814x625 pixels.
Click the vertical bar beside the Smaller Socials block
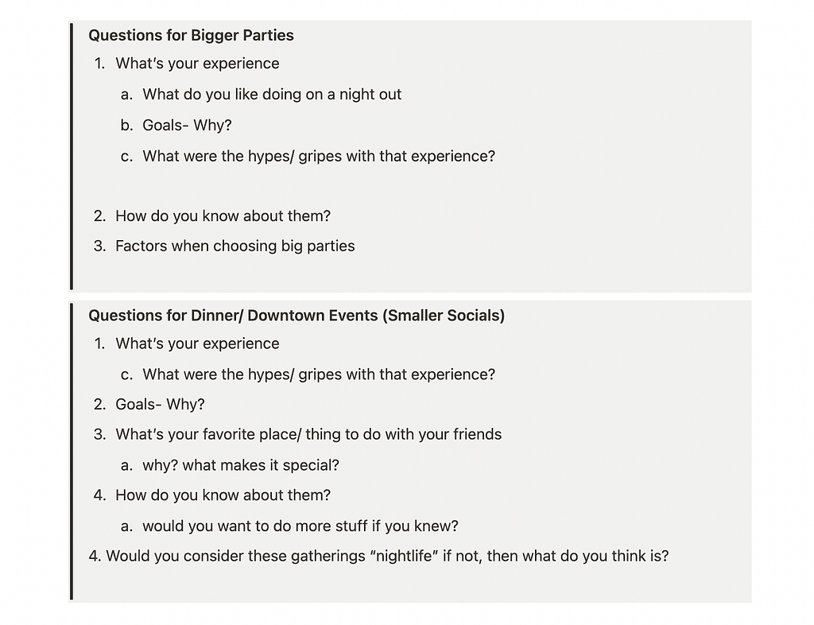point(71,452)
